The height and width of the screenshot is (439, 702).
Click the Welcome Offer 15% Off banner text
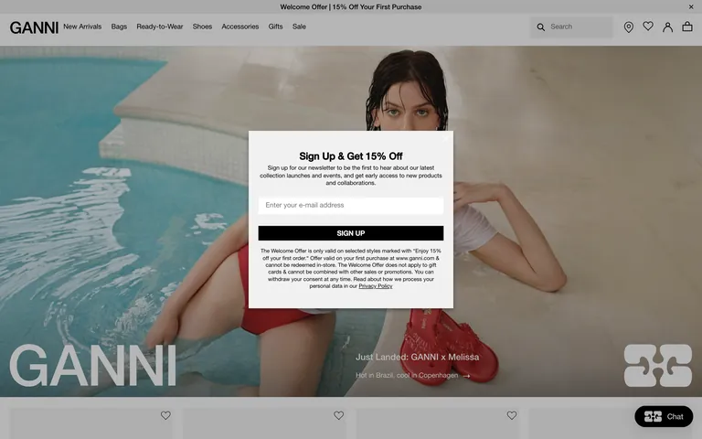(351, 6)
